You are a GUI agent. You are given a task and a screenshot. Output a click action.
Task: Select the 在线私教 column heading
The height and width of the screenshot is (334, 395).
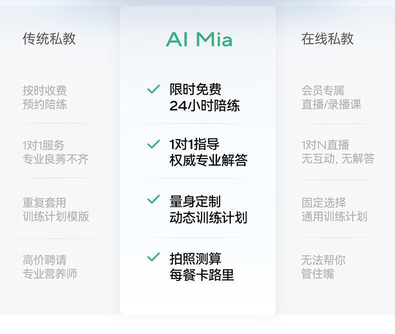(x=327, y=39)
